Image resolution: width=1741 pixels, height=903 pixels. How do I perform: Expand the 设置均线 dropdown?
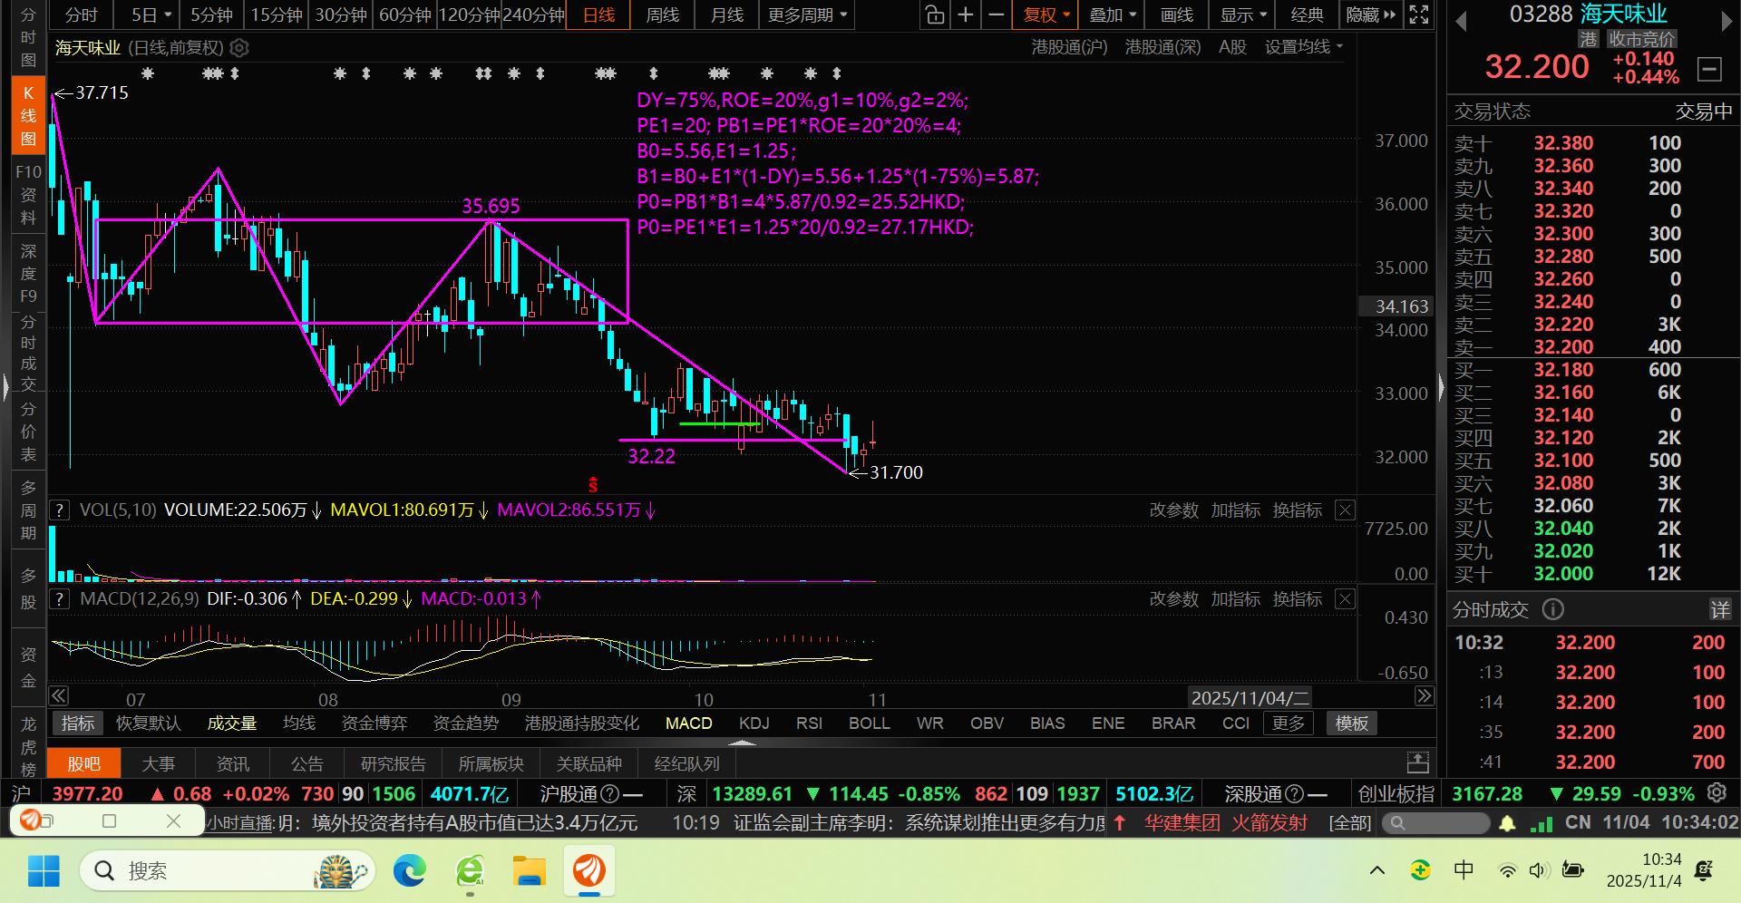pos(1304,47)
